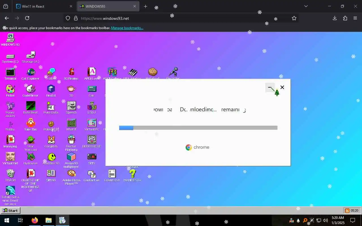Launch Cat Explorer from the desktop
This screenshot has width=362, height=226.
(x=31, y=74)
